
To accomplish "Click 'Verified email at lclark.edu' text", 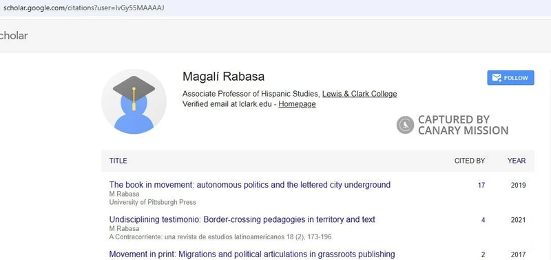I will click(x=227, y=104).
